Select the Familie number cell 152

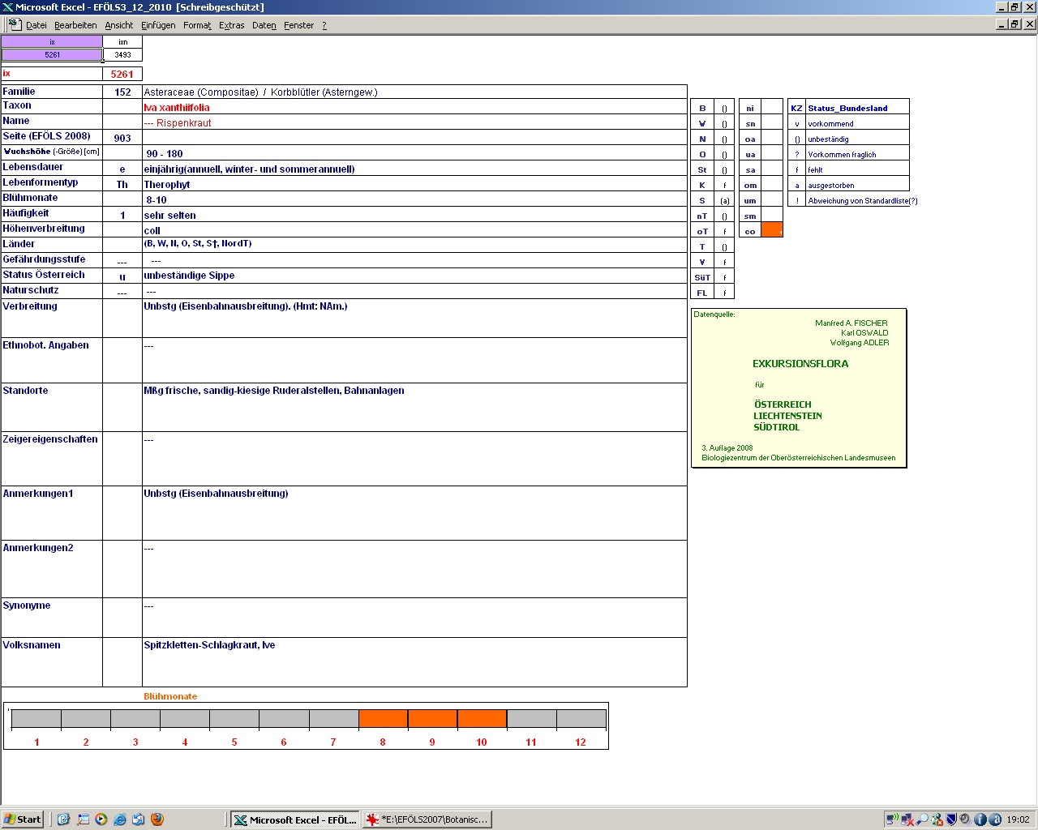click(x=122, y=92)
